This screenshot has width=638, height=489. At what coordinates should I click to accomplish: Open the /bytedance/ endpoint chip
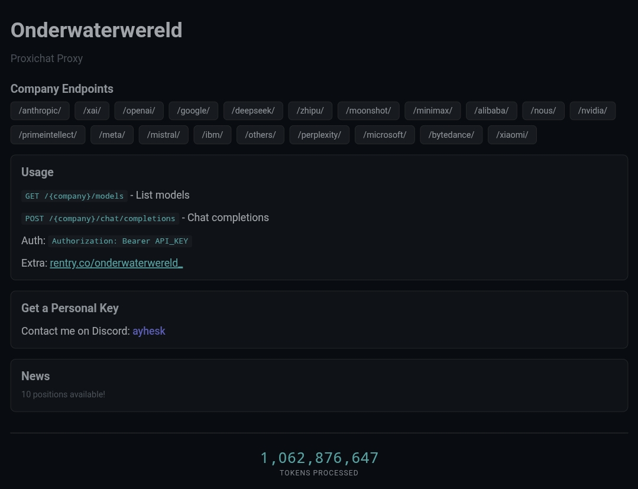tap(451, 135)
